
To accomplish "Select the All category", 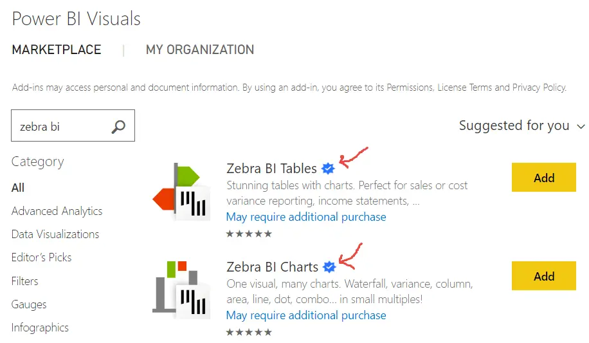I will pos(18,187).
